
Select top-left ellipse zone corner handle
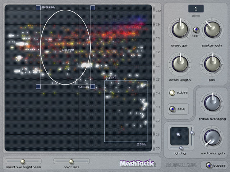pos(38,8)
